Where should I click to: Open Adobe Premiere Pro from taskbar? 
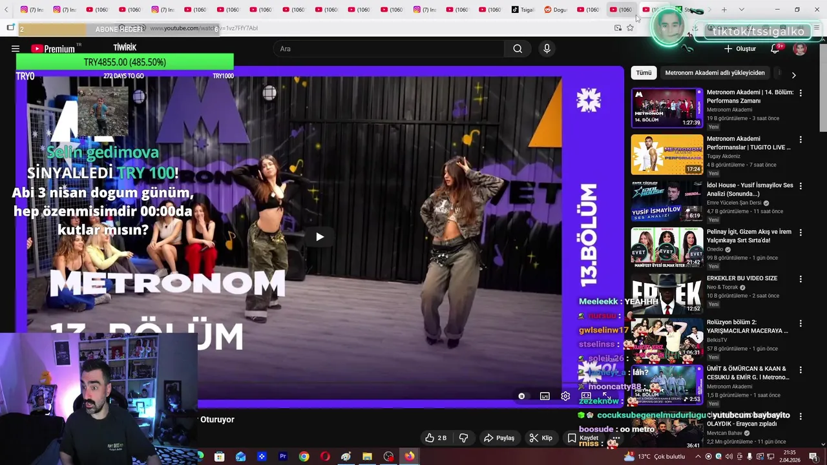(x=282, y=457)
